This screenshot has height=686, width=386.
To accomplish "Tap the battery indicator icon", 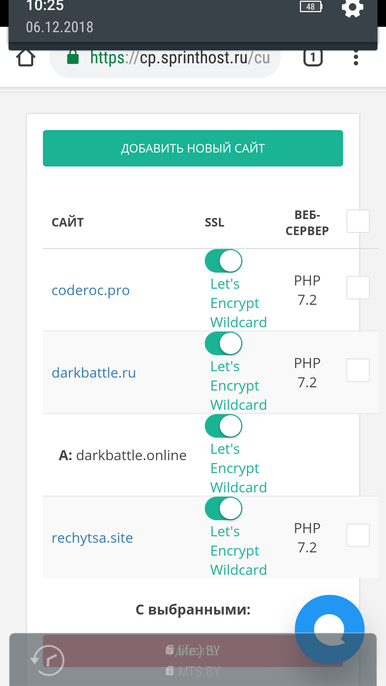I will point(311,7).
